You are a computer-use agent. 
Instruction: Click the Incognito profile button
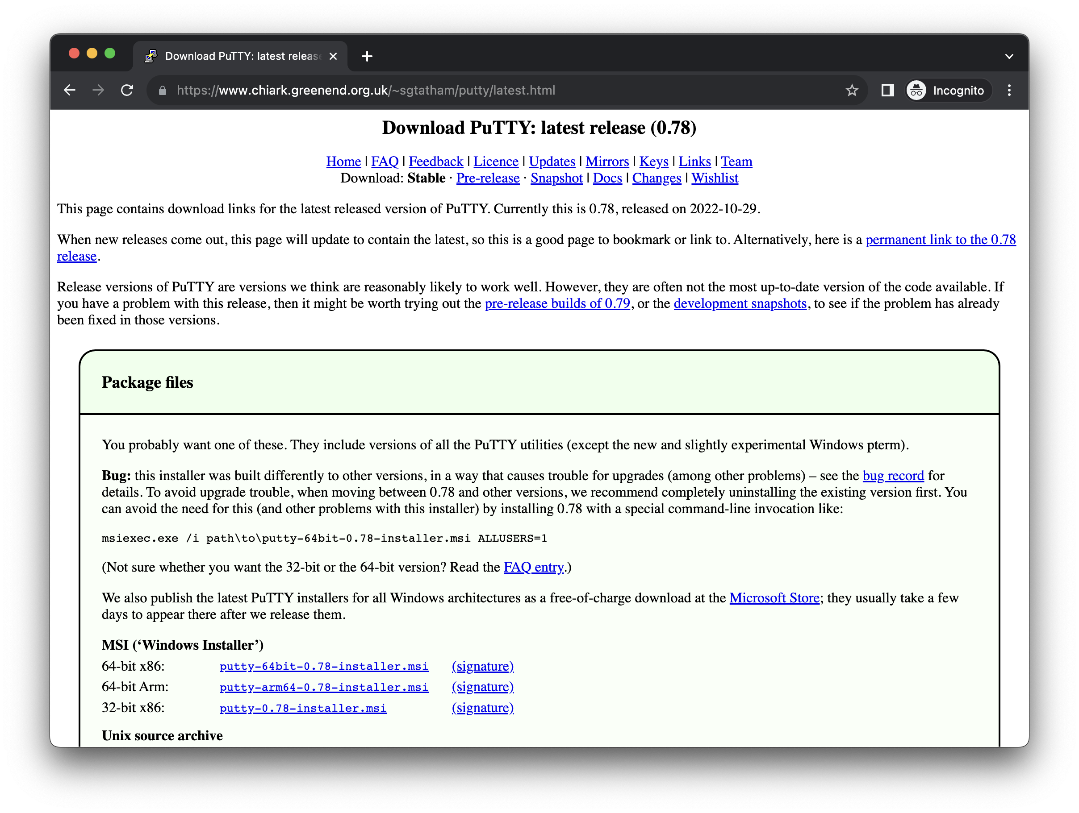click(x=949, y=90)
